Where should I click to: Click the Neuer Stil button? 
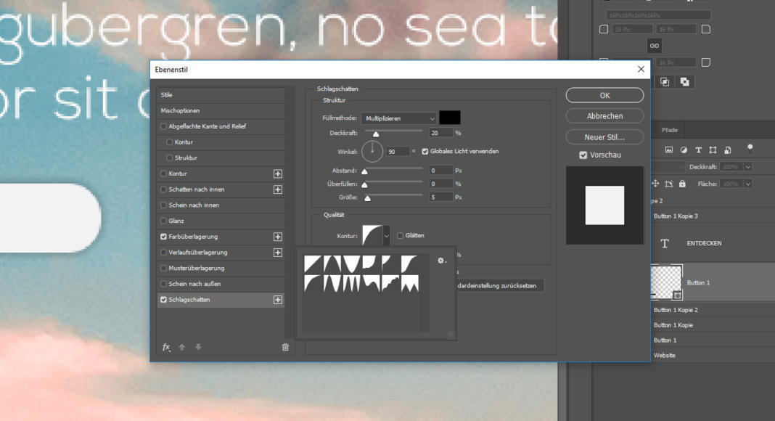(604, 136)
